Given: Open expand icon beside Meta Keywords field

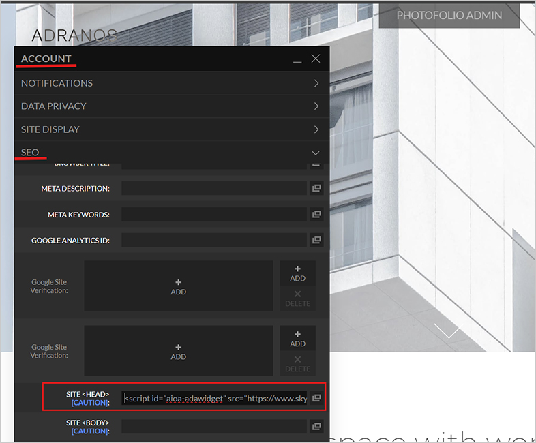Looking at the screenshot, I should (316, 214).
